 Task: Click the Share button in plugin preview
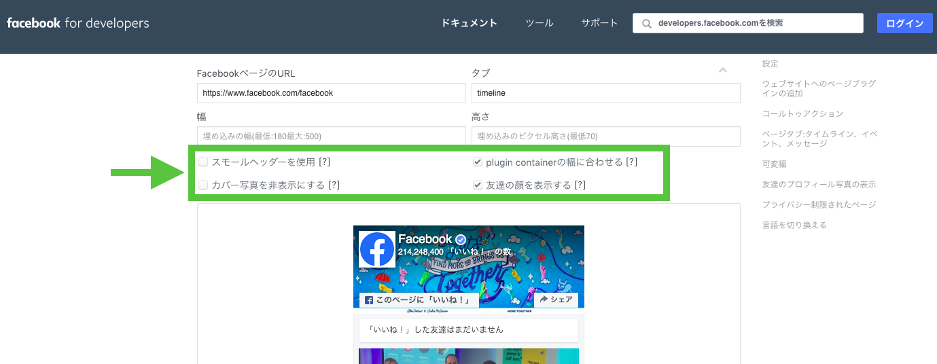pos(555,299)
